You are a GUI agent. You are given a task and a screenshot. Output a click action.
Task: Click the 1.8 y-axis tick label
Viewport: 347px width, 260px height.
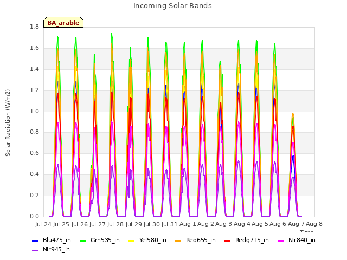click(34, 27)
